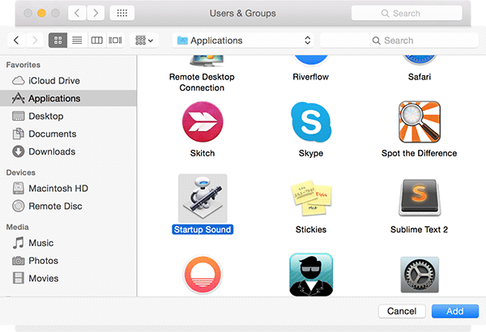The height and width of the screenshot is (332, 486).
Task: Open iCloud Drive in sidebar
Action: (68, 81)
